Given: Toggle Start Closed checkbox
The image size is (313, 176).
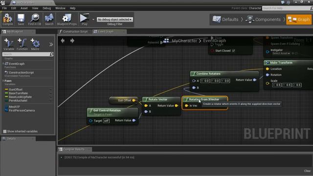Looking at the screenshot, I should pyautogui.click(x=233, y=51).
